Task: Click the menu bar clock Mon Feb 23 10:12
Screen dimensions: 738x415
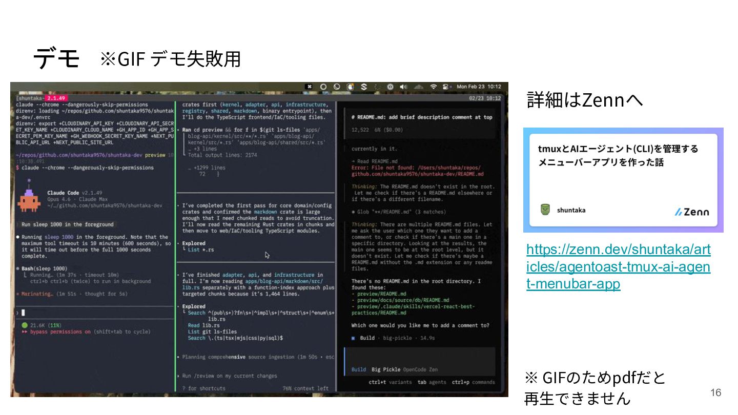Action: coord(479,87)
